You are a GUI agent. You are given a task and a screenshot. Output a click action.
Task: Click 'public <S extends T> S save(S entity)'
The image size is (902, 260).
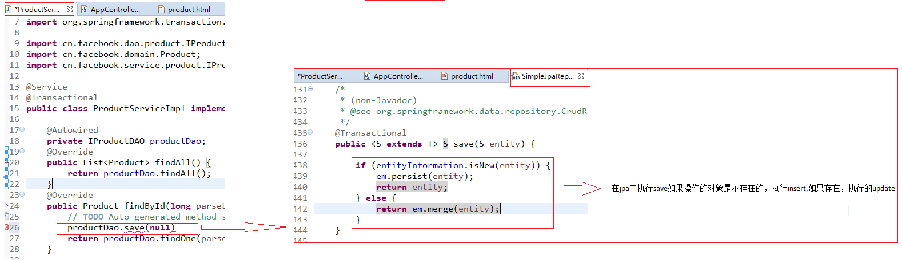click(x=435, y=144)
